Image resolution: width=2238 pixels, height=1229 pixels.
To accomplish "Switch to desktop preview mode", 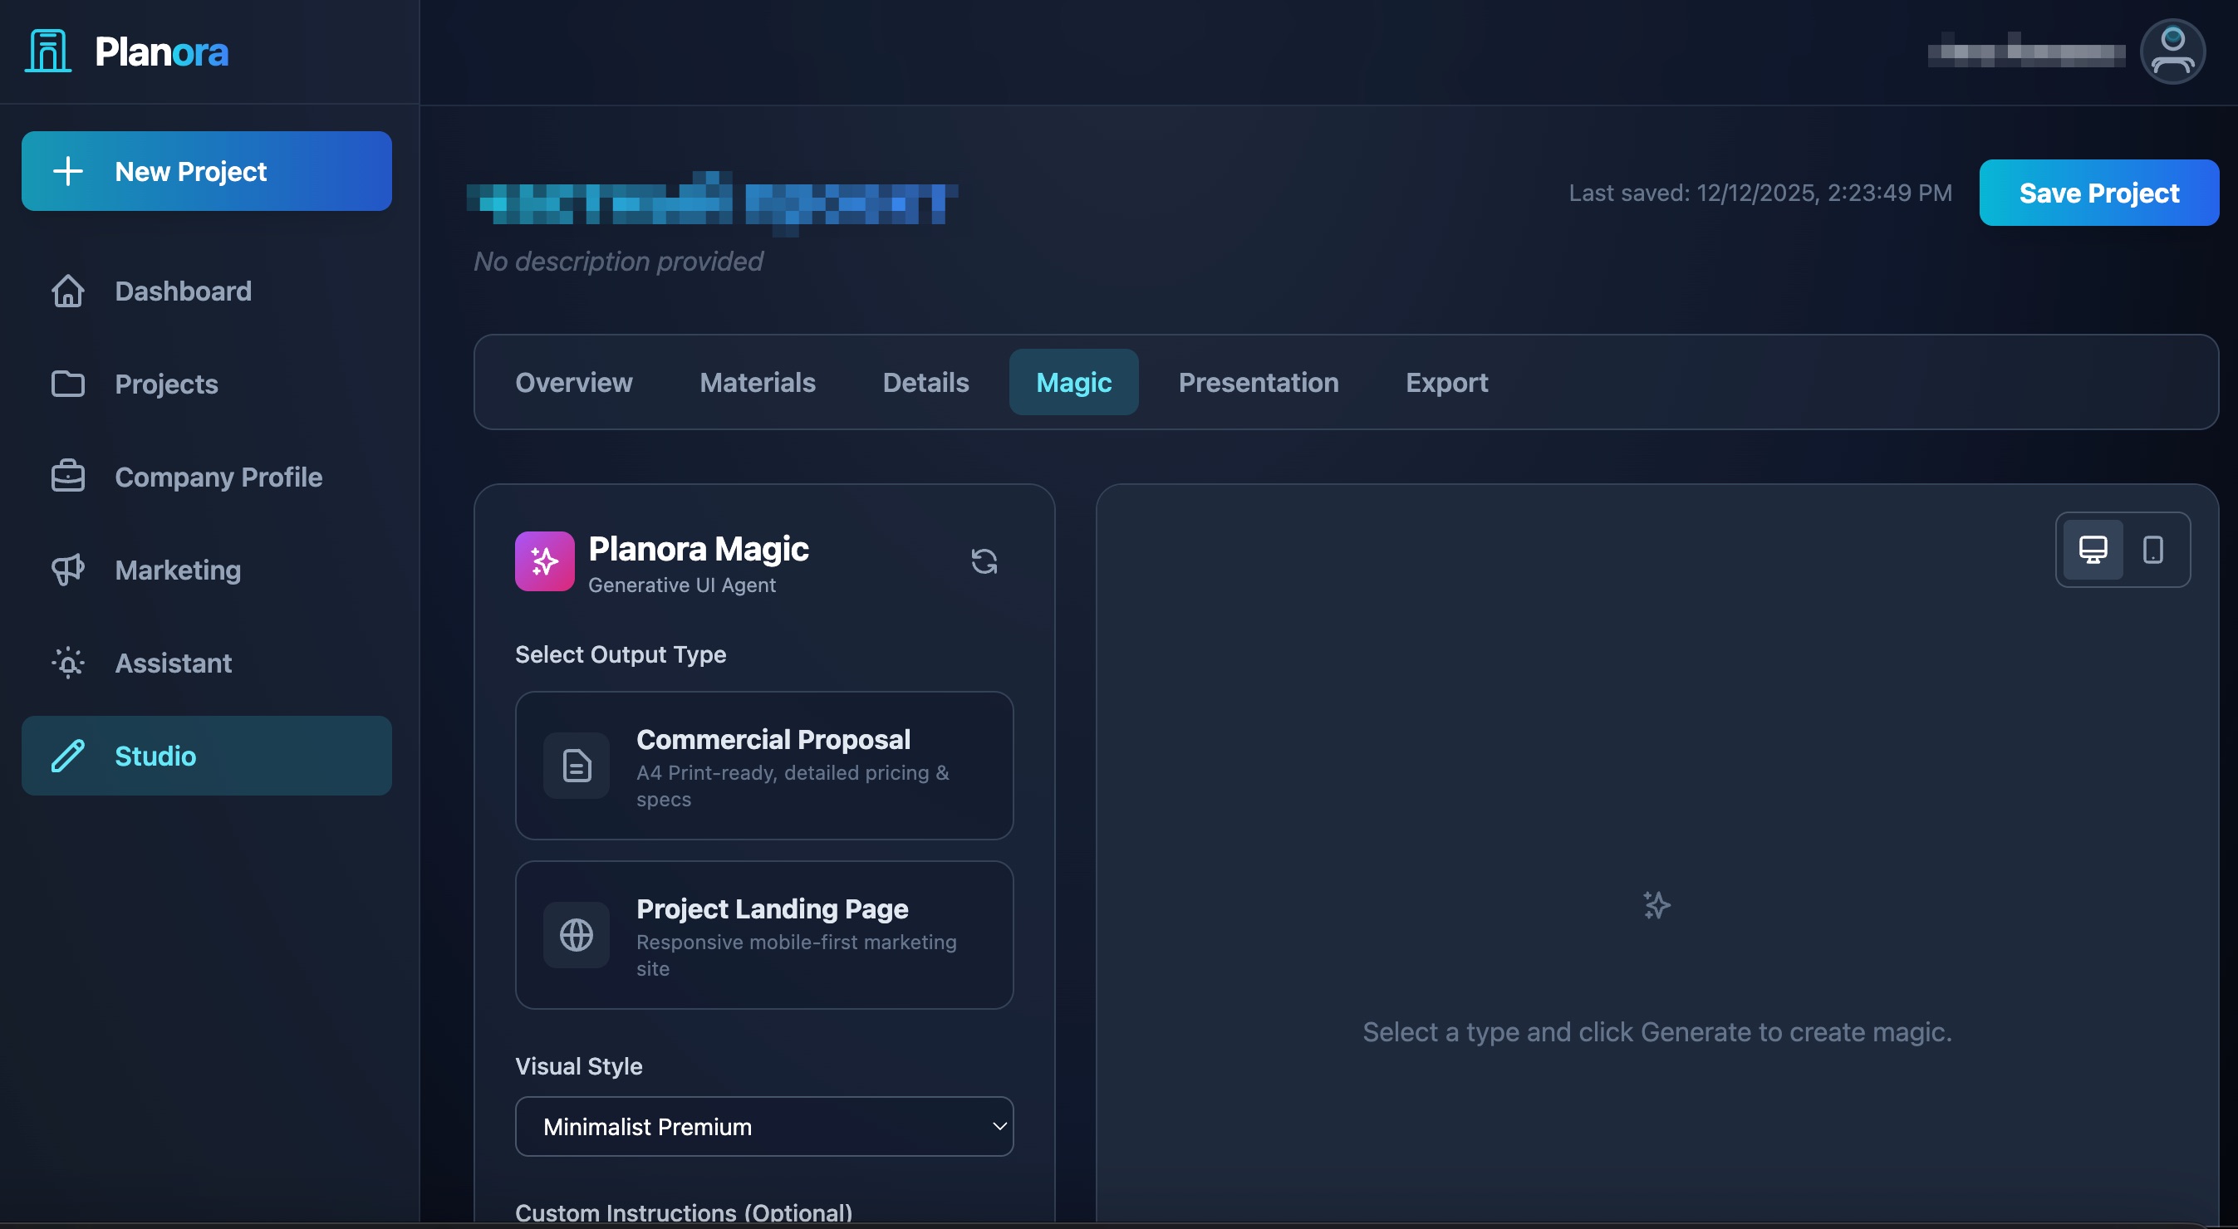I will tap(2092, 550).
